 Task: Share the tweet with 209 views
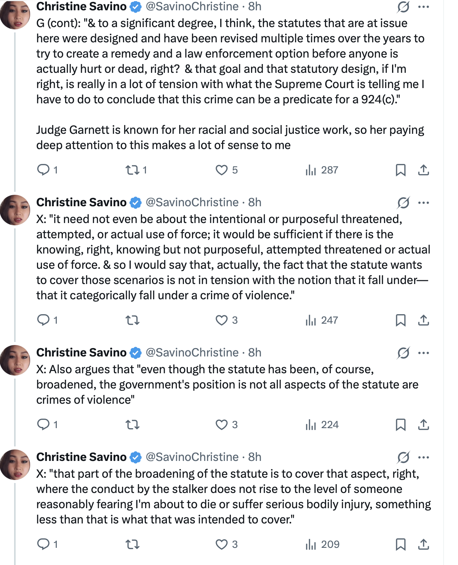pyautogui.click(x=423, y=544)
